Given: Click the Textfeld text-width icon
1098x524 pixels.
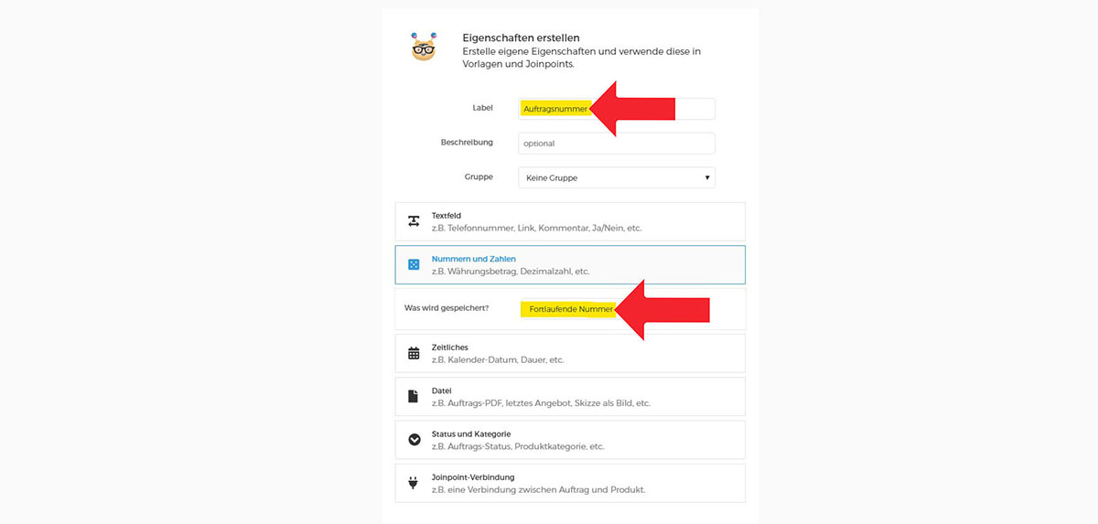Looking at the screenshot, I should coord(414,221).
